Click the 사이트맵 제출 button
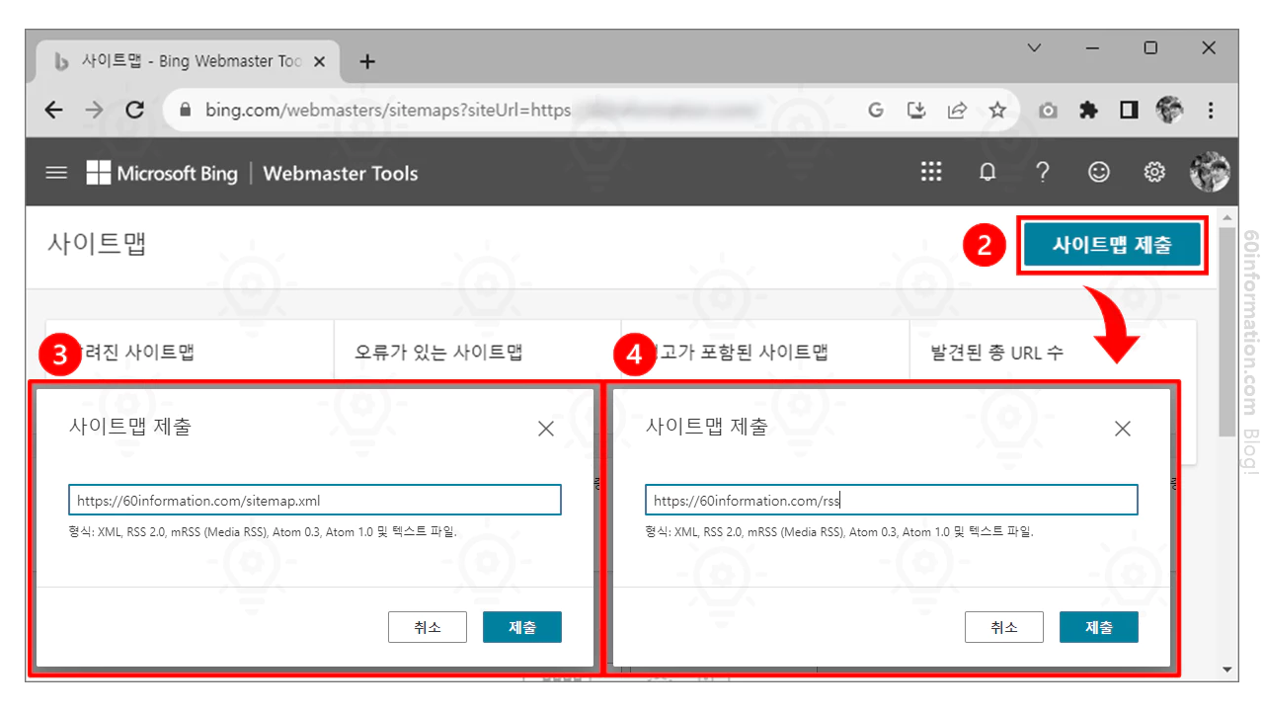Screen dimensions: 1264x711 click(1112, 243)
